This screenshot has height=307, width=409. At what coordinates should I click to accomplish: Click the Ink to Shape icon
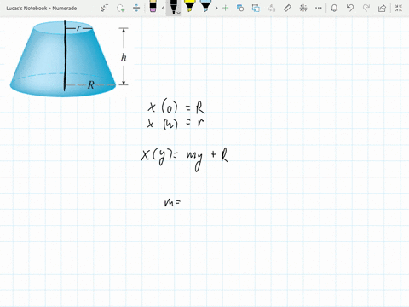[256, 8]
